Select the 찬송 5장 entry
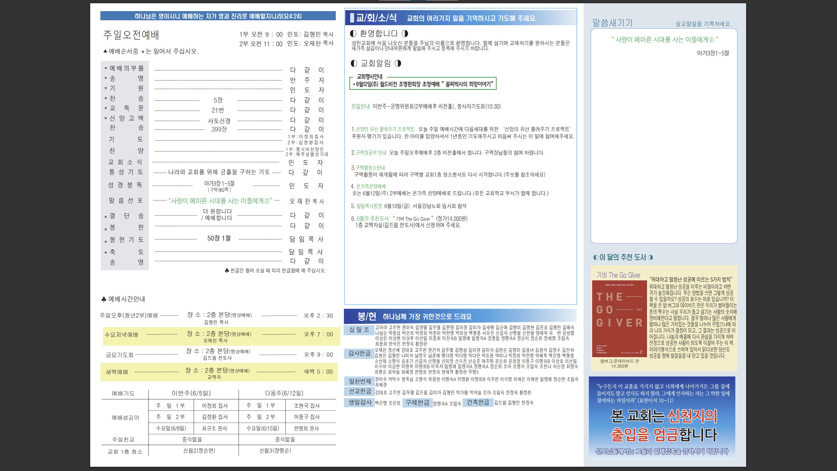837x471 pixels. (x=218, y=100)
